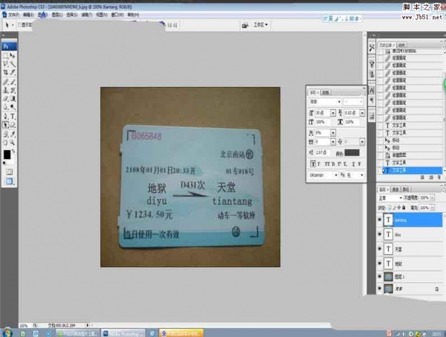Hide the tiantang text layer
This screenshot has width=446, height=337.
(379, 219)
